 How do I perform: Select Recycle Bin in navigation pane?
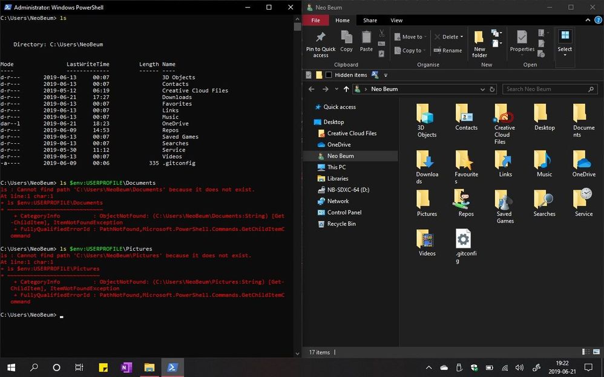(x=337, y=224)
